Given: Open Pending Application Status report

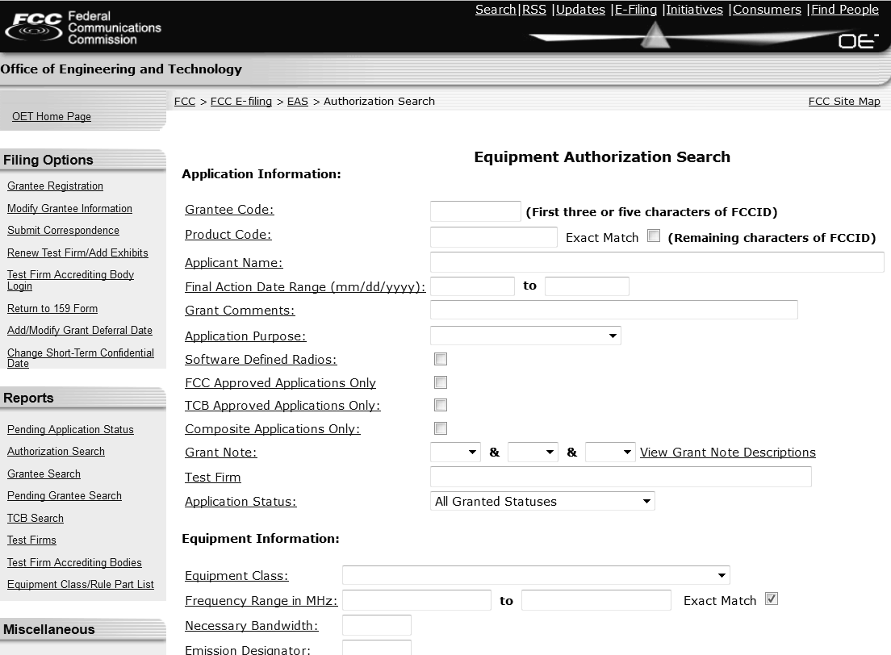Looking at the screenshot, I should click(70, 430).
